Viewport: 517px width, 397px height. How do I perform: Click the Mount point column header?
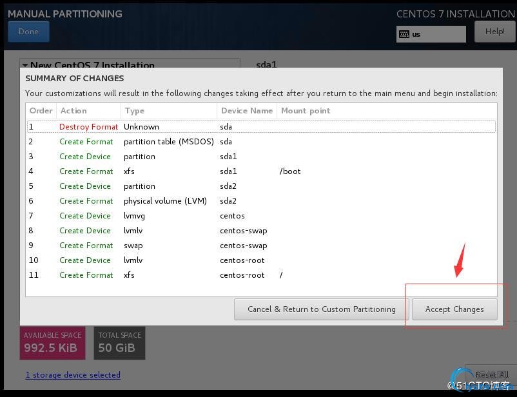[387, 111]
